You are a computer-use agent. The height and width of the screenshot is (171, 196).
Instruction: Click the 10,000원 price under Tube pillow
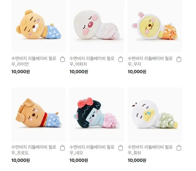pyautogui.click(x=137, y=160)
